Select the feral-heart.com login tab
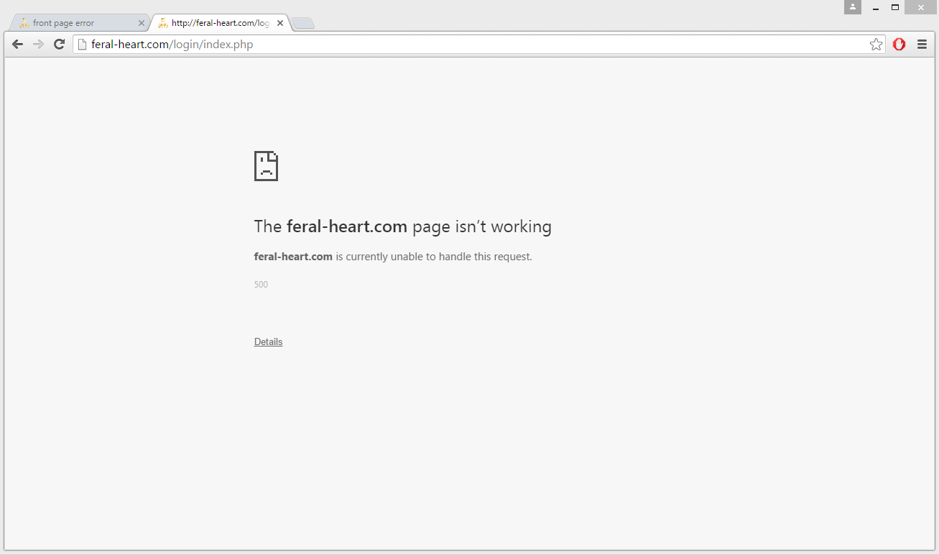The height and width of the screenshot is (555, 939). click(219, 23)
